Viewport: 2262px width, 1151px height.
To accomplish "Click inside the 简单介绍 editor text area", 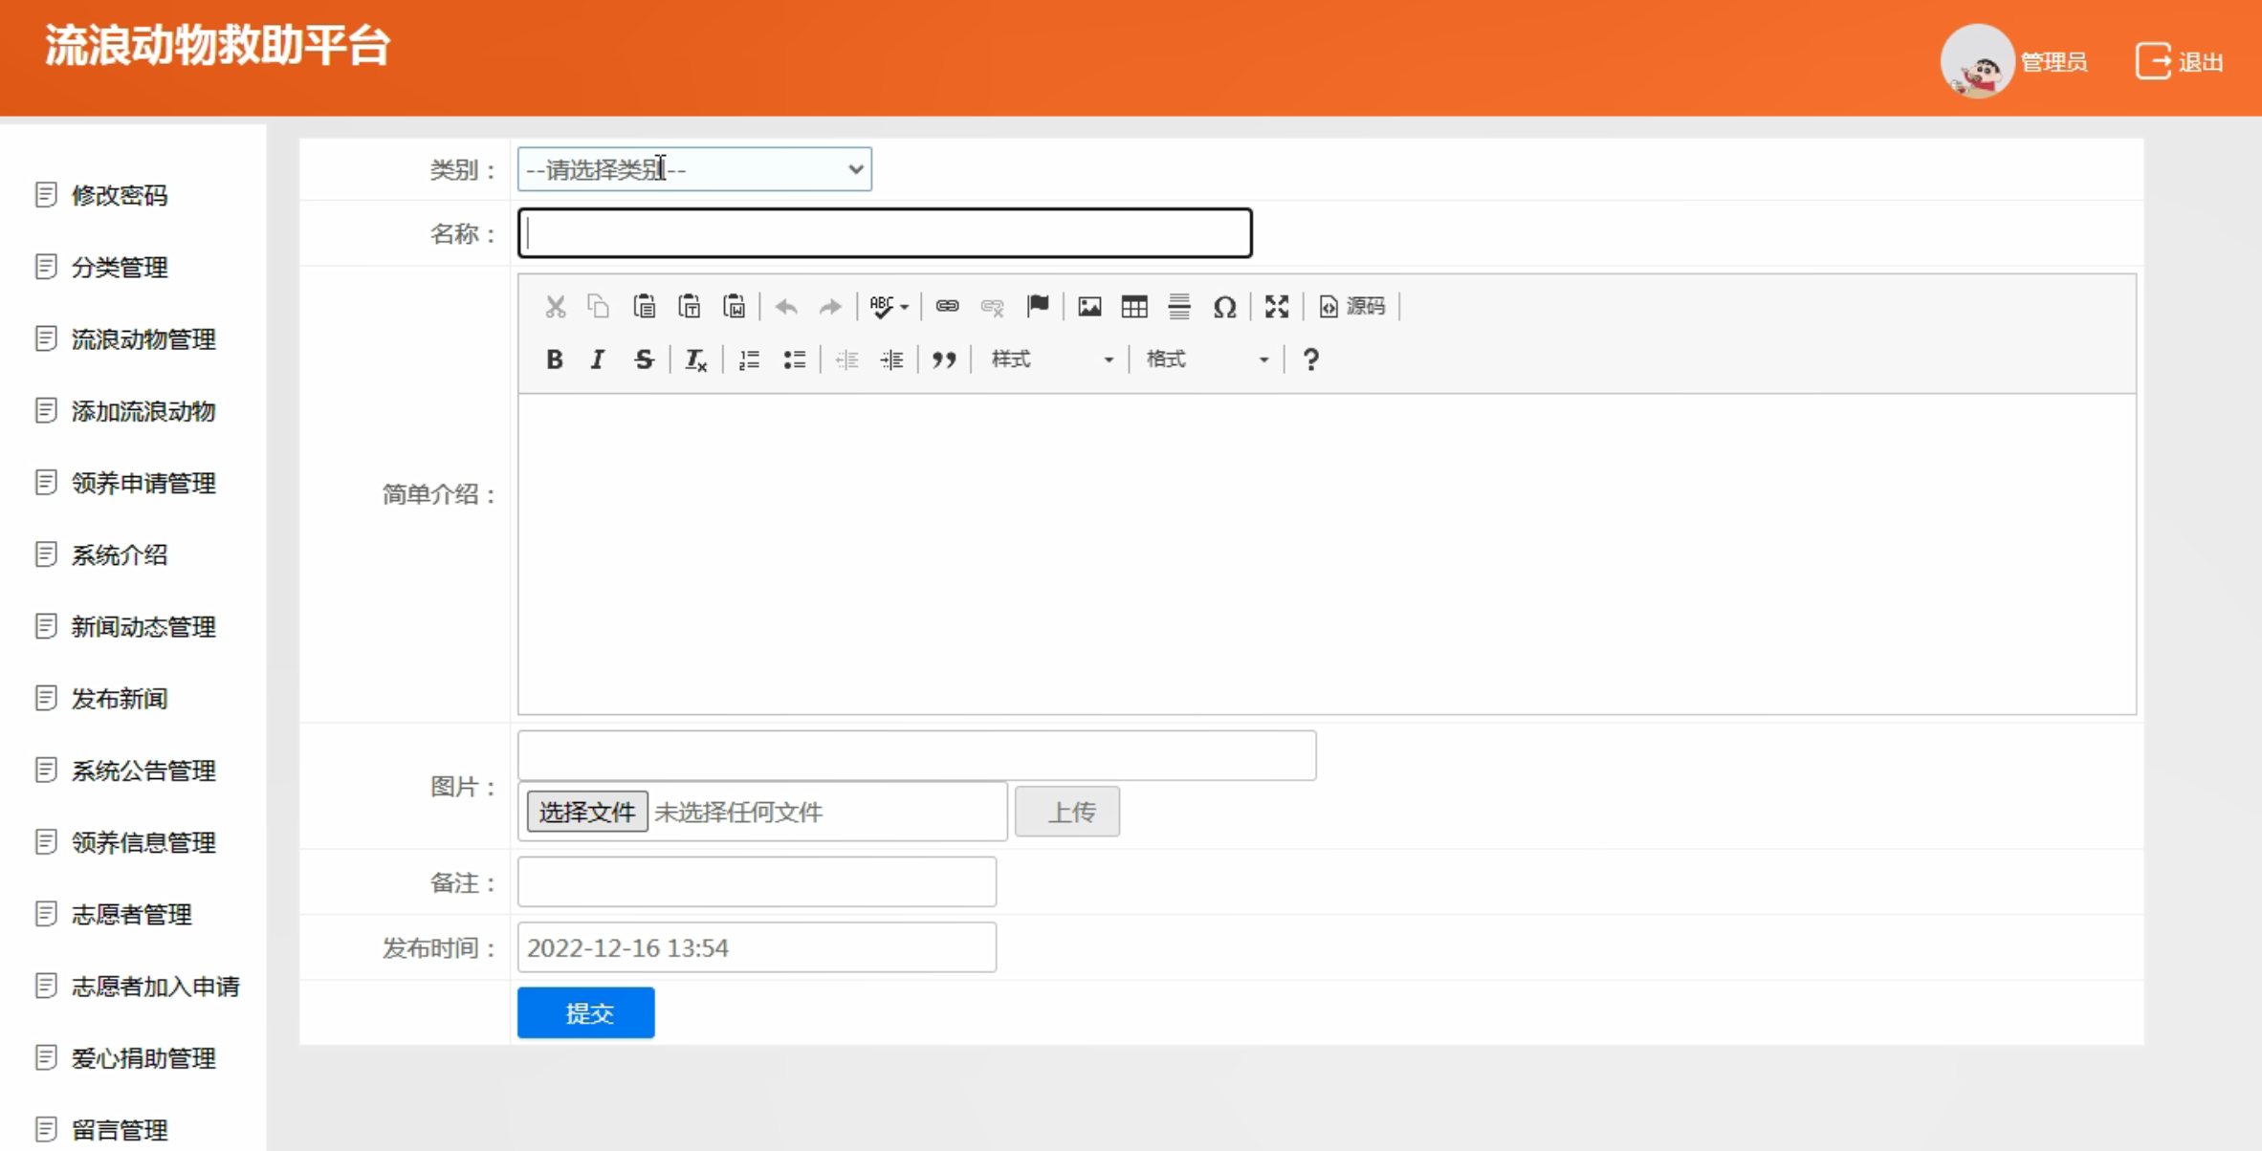I will [x=1327, y=554].
